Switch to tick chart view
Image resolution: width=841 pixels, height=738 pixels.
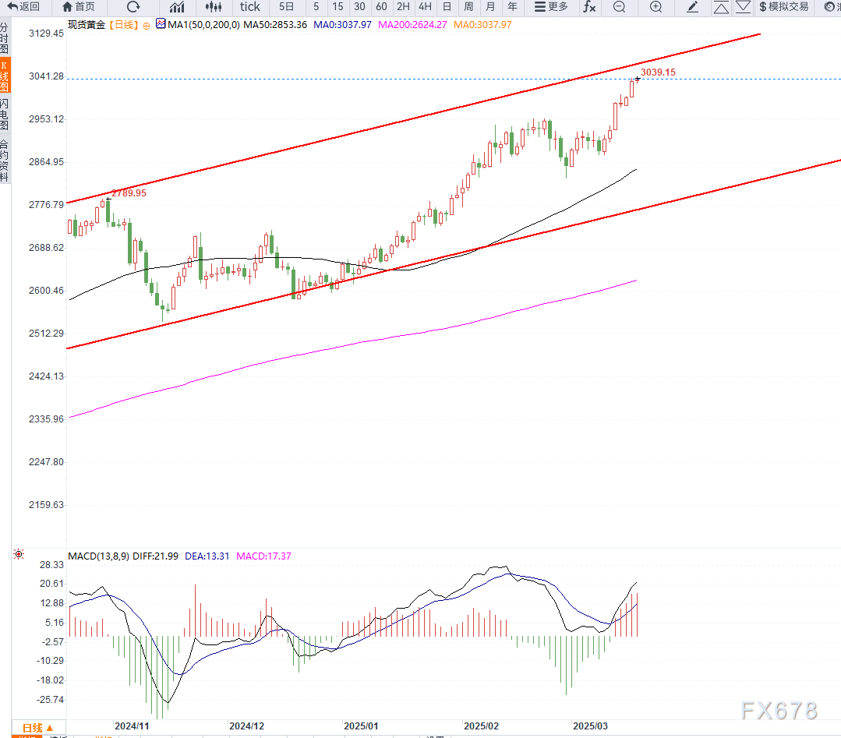coord(249,7)
